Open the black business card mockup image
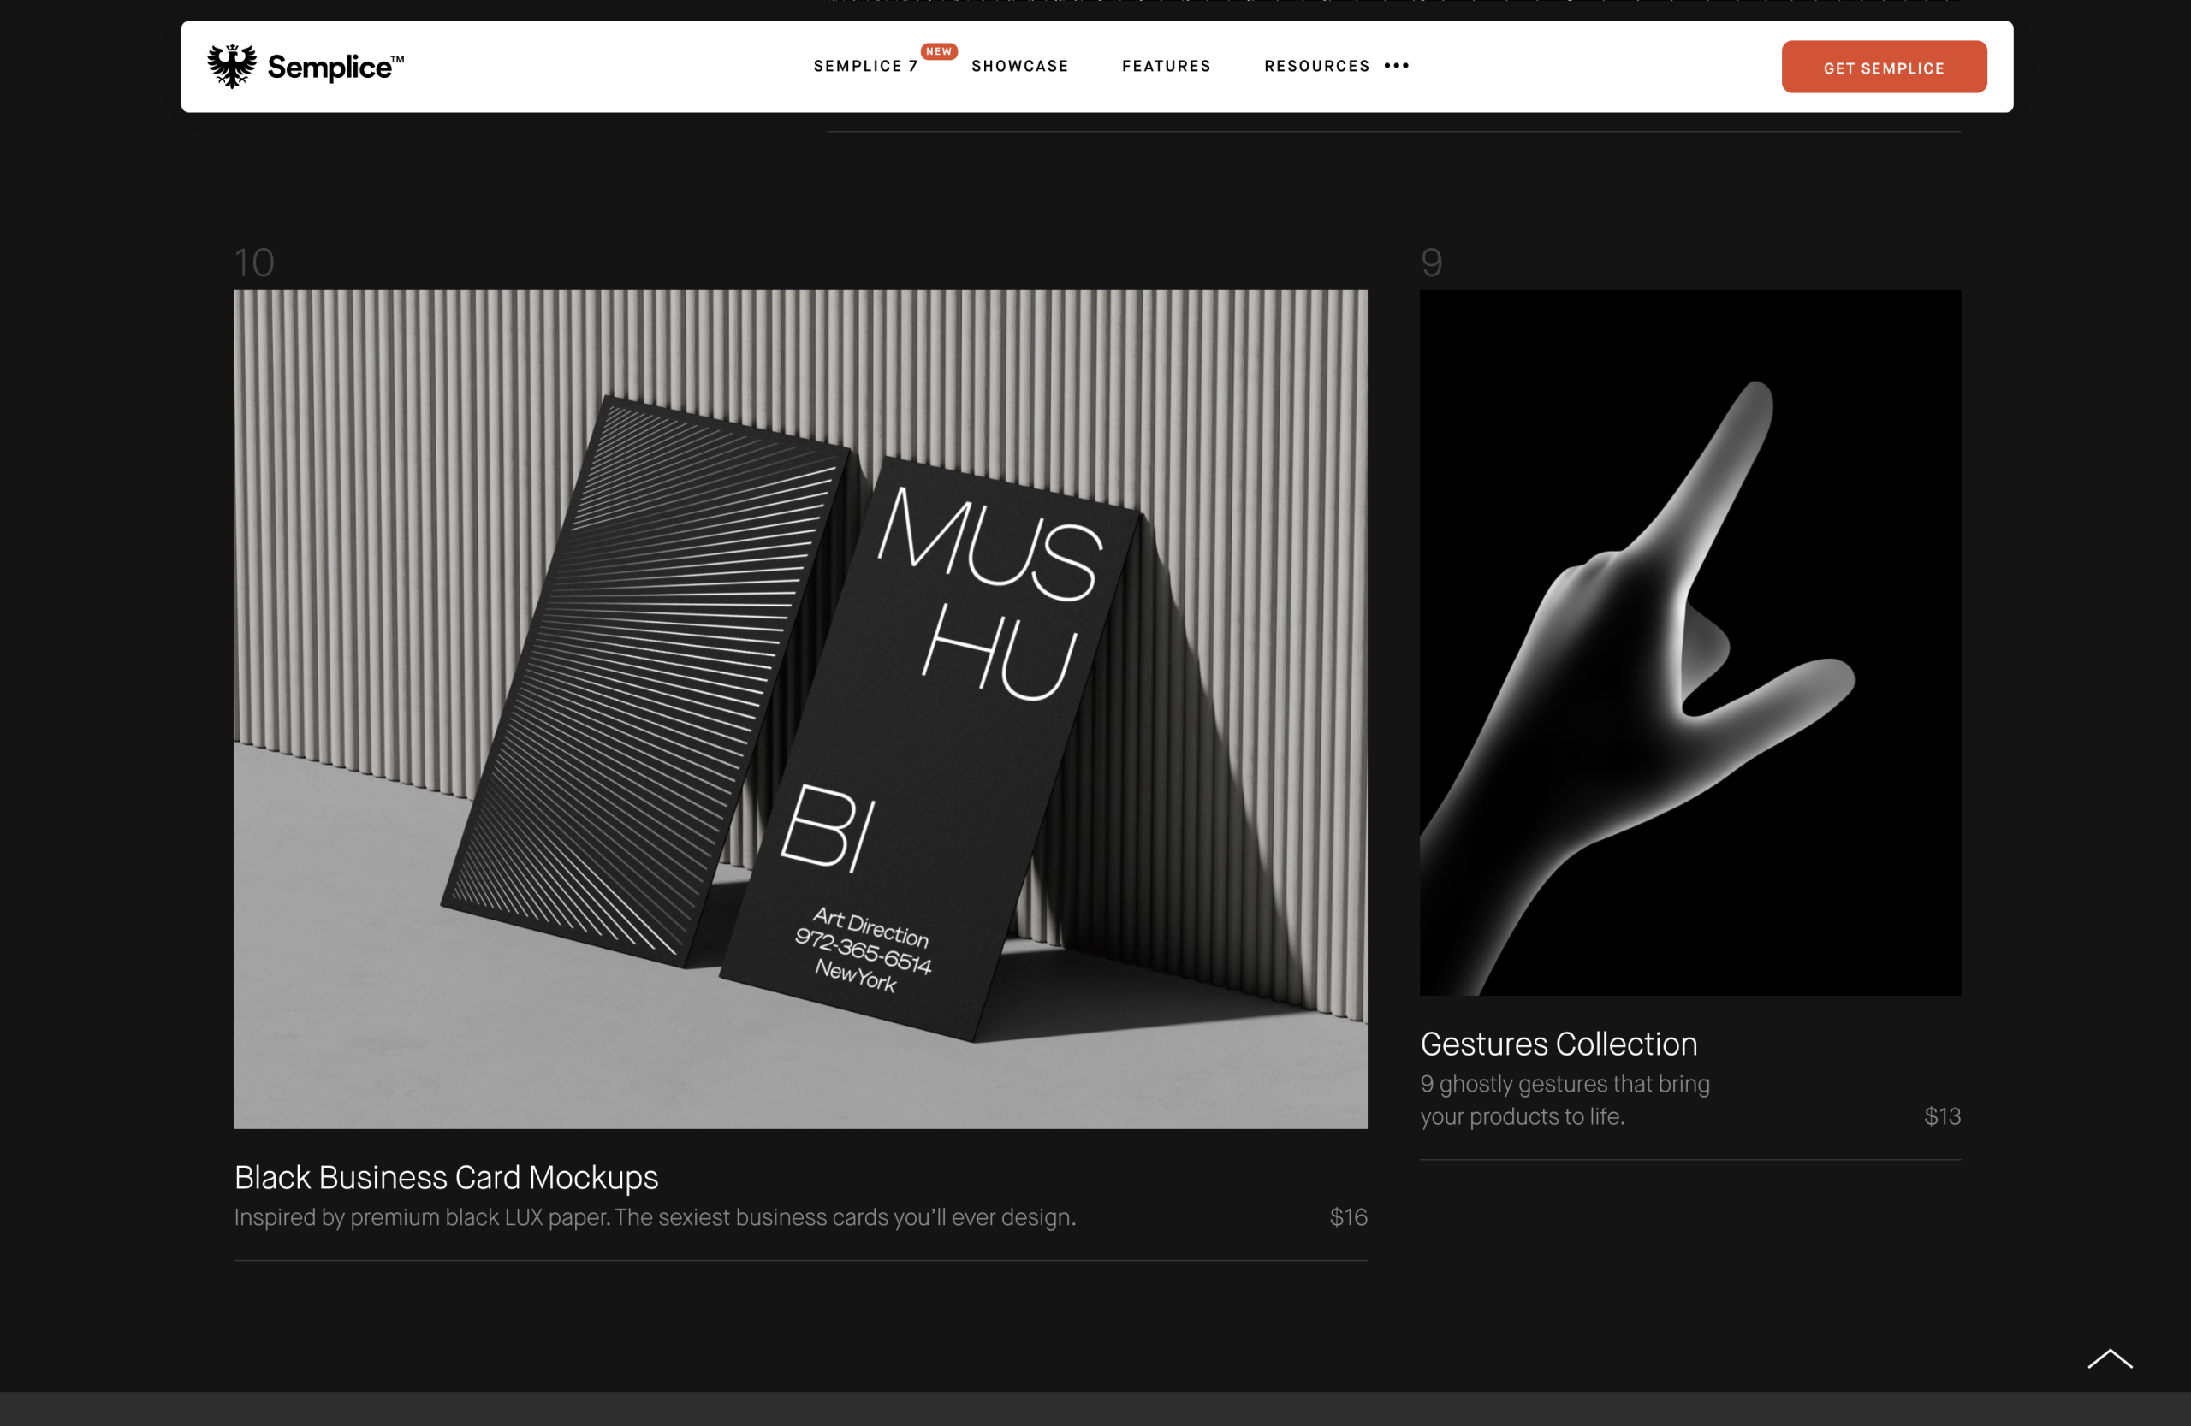Screen dimensions: 2191x1426 pos(799,708)
